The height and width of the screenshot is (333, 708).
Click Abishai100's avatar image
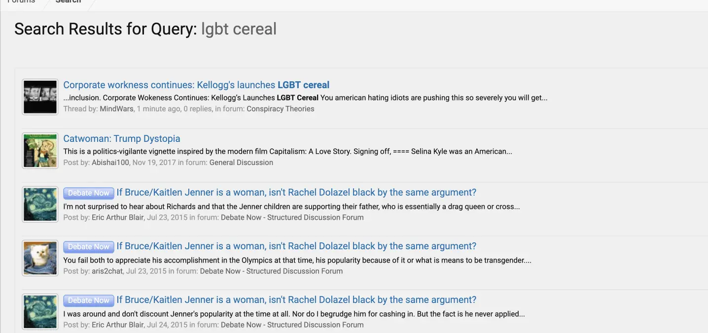[x=40, y=151]
